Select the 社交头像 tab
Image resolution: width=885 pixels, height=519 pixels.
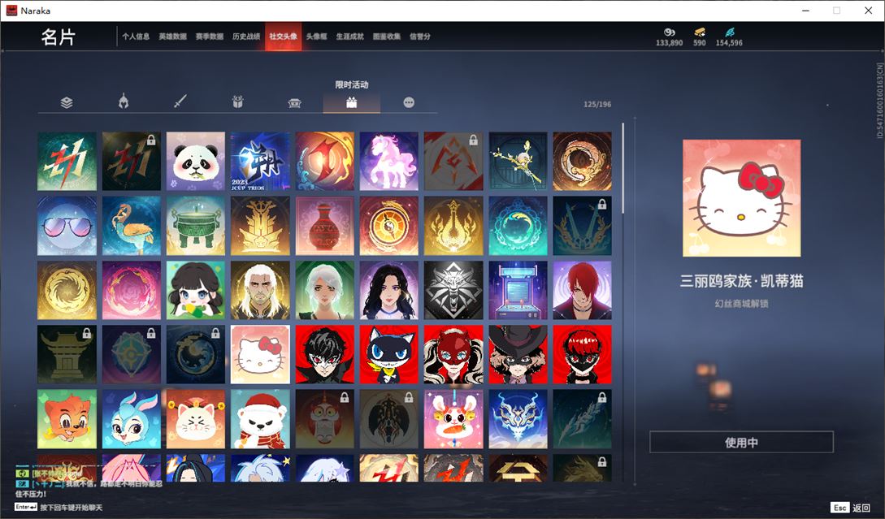[284, 37]
